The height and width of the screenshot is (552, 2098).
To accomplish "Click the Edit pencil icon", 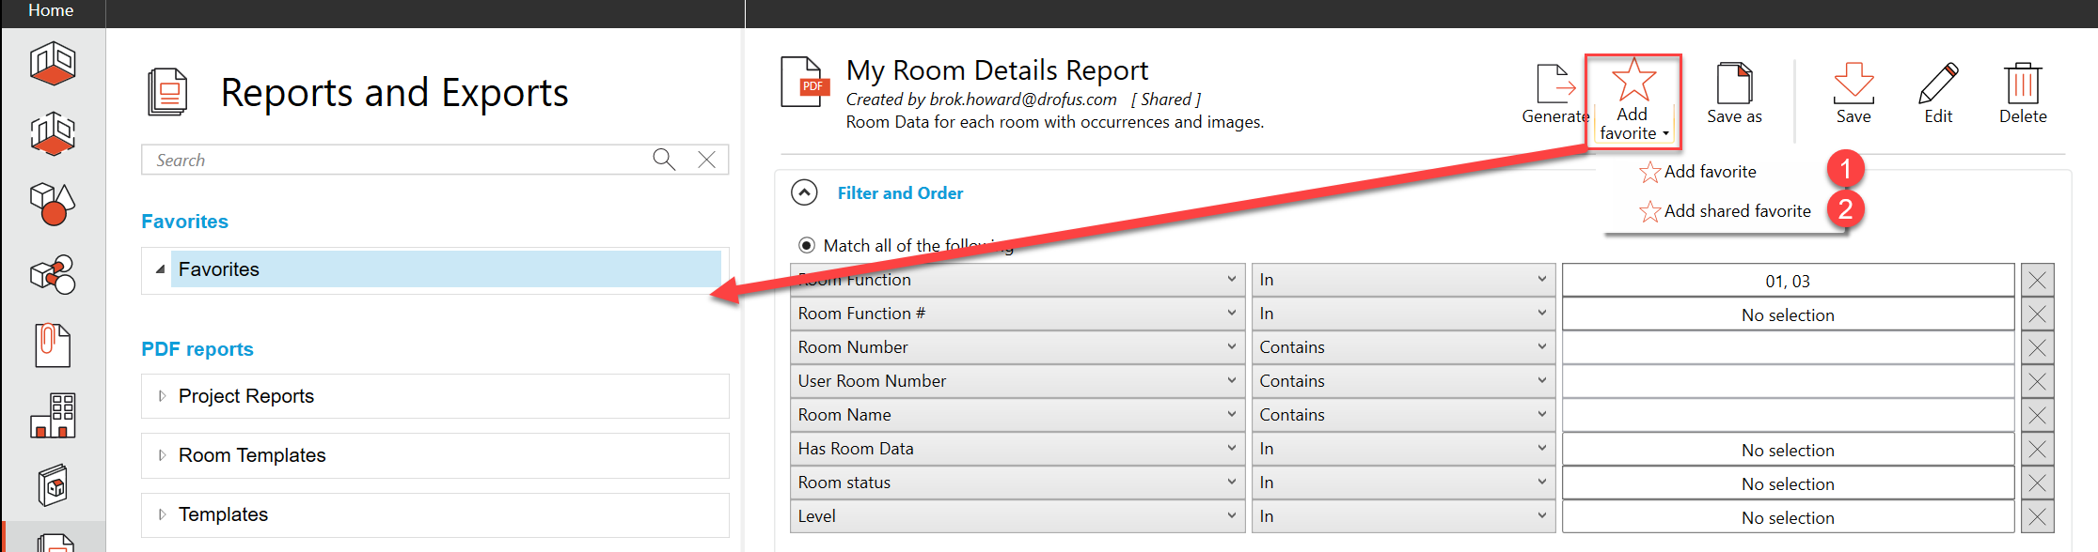I will 1938,84.
